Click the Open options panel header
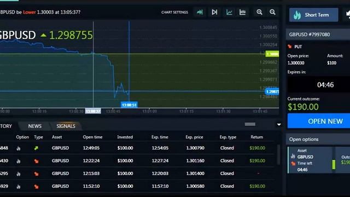Image resolution: width=350 pixels, height=197 pixels. [x=318, y=139]
